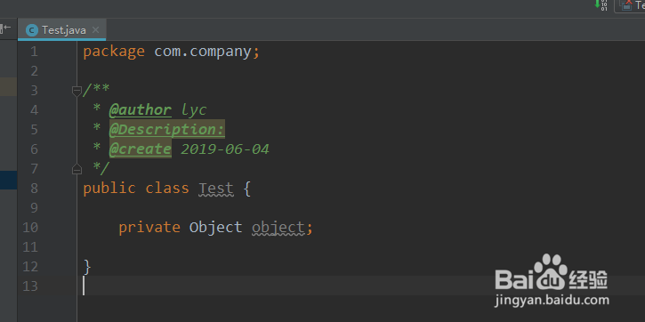Click line number 1 in the gutter

click(x=33, y=52)
